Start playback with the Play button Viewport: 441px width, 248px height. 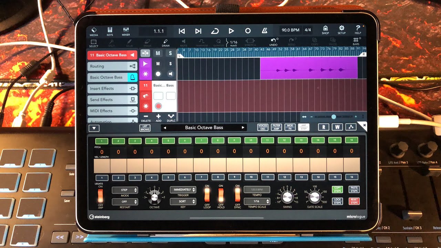pos(231,31)
